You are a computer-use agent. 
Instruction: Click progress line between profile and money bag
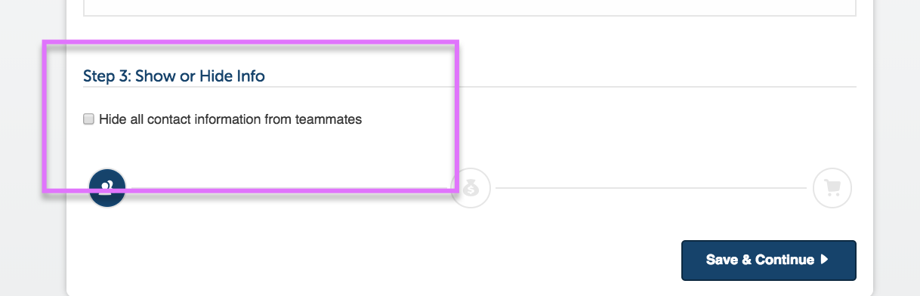click(289, 188)
